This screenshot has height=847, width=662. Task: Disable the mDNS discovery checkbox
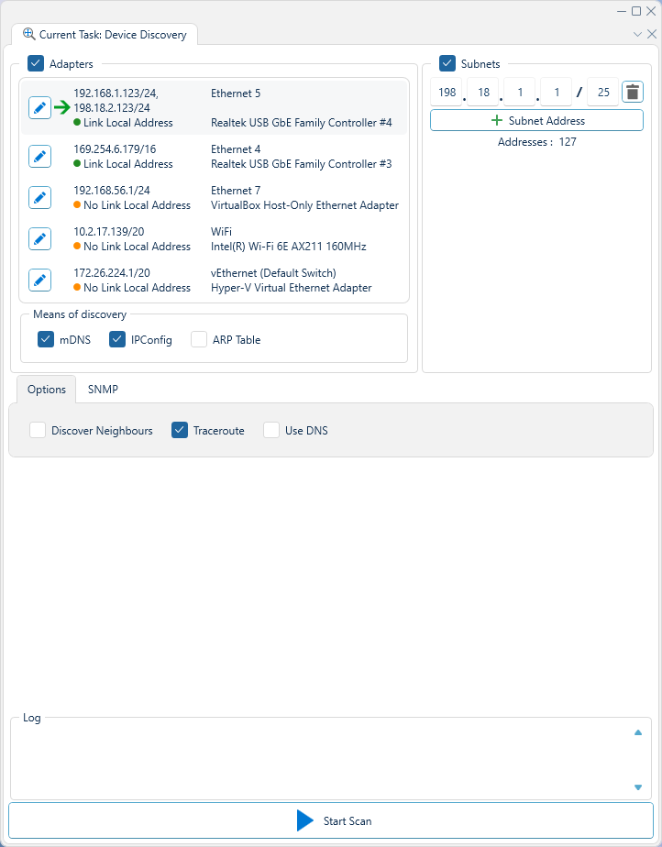click(x=46, y=340)
